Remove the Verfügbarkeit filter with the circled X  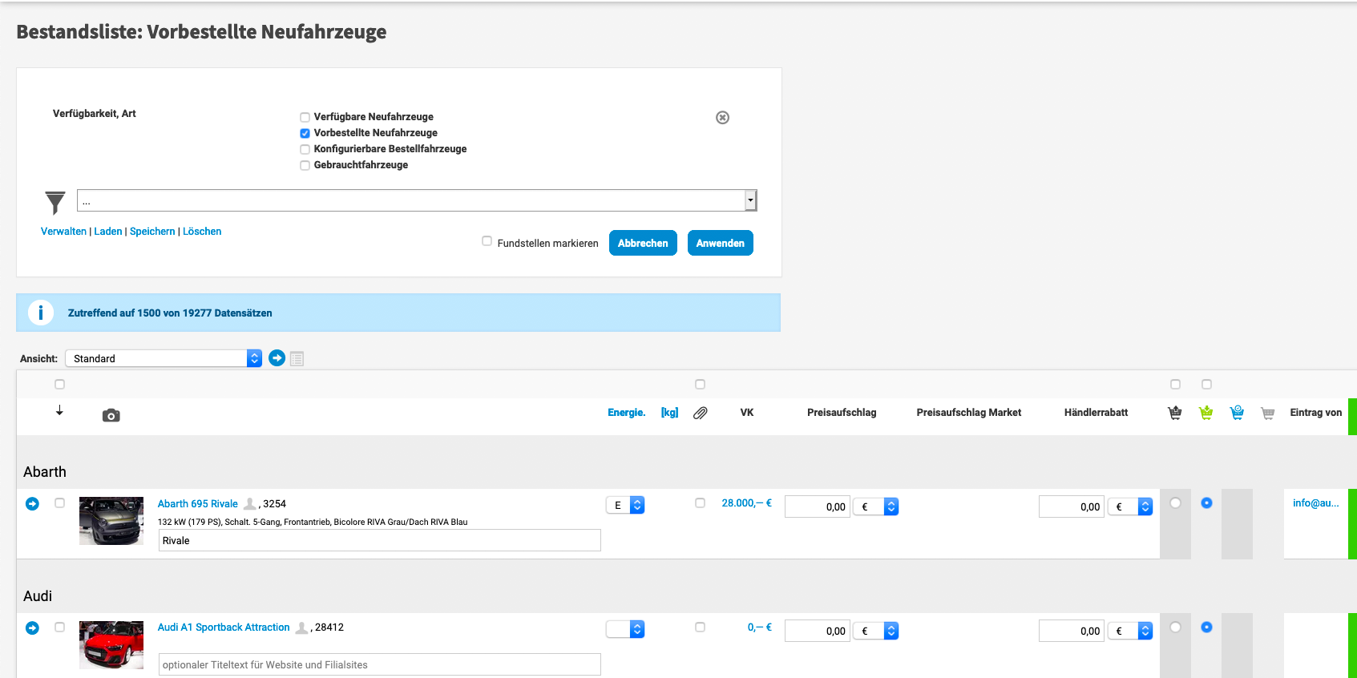tap(722, 118)
